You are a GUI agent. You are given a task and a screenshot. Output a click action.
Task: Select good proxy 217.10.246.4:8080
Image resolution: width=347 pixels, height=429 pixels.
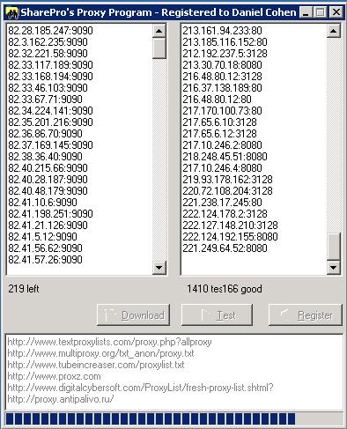[x=222, y=168]
